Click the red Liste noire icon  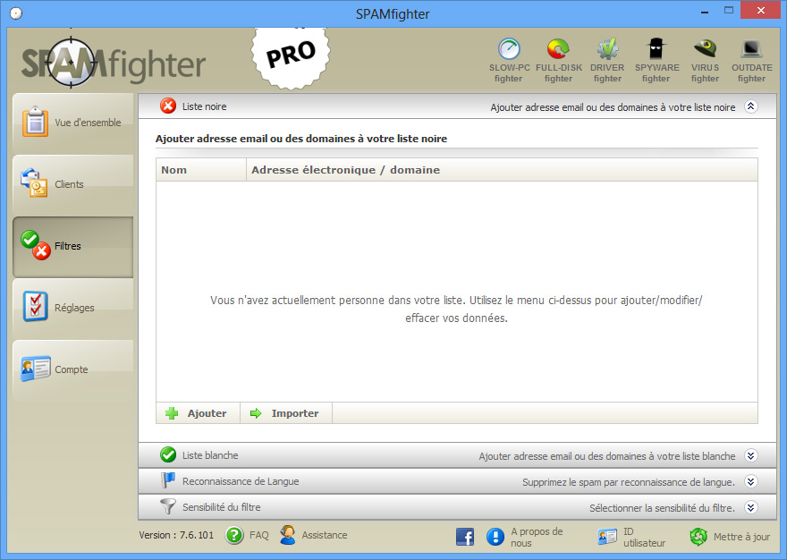tap(168, 106)
